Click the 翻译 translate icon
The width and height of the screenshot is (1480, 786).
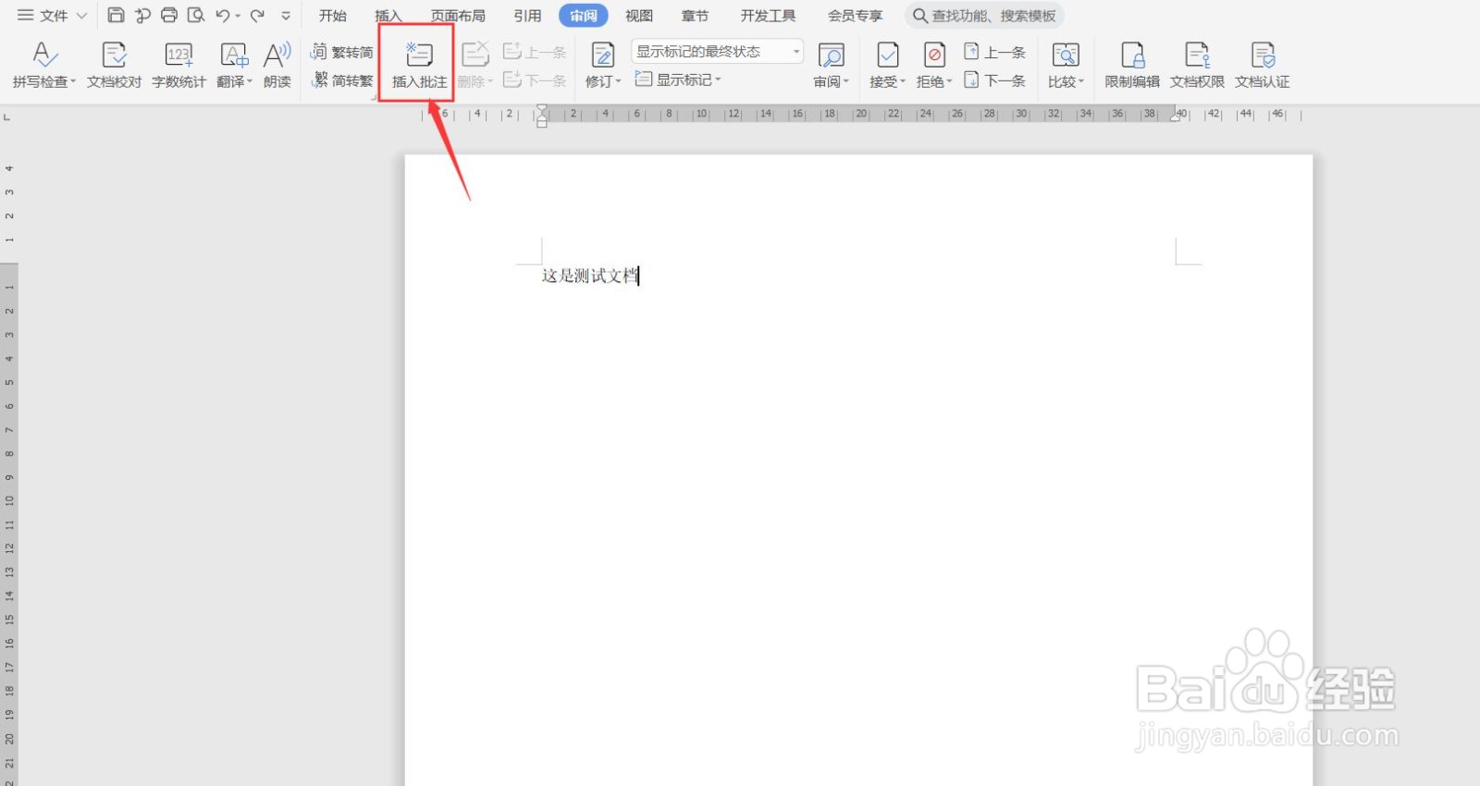coord(234,55)
